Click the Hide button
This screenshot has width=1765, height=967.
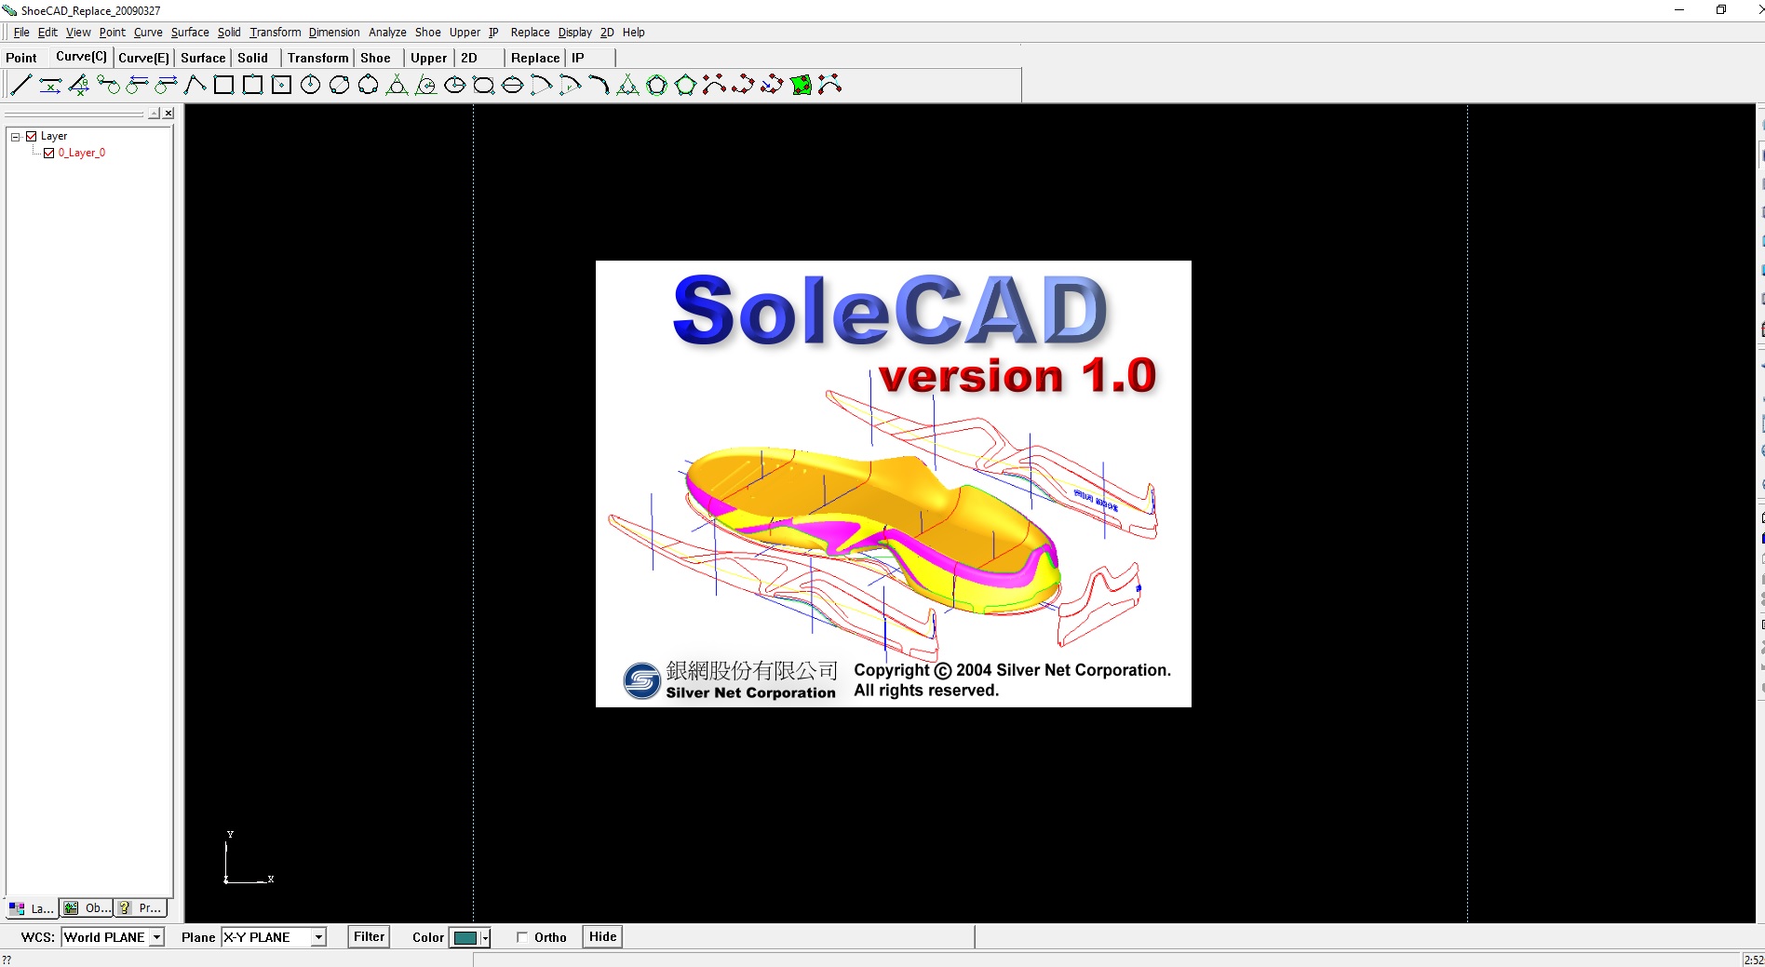coord(601,937)
